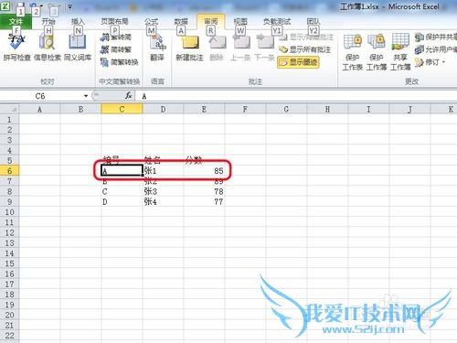The height and width of the screenshot is (343, 457).
Task: Click cell containing 张1
Action: click(163, 171)
